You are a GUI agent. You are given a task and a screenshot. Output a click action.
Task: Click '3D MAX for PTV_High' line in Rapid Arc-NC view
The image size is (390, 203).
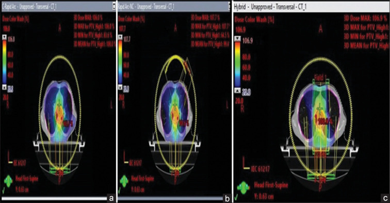click(210, 27)
